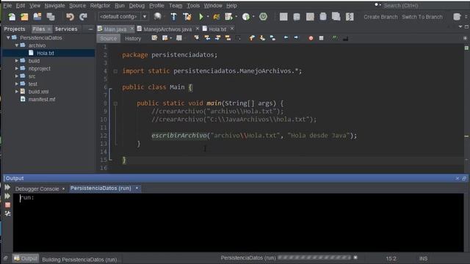Click the Profile Project toolbar icon
The width and height of the screenshot is (470, 264).
pos(246,17)
